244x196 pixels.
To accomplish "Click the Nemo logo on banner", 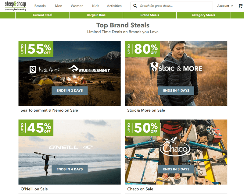I will [x=44, y=70].
